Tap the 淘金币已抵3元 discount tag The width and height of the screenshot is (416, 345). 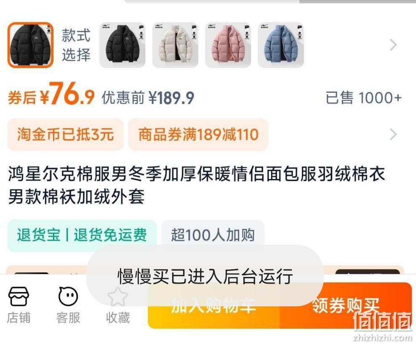(x=65, y=134)
